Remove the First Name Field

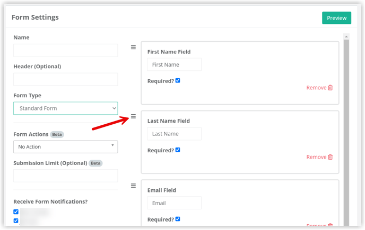pos(319,87)
